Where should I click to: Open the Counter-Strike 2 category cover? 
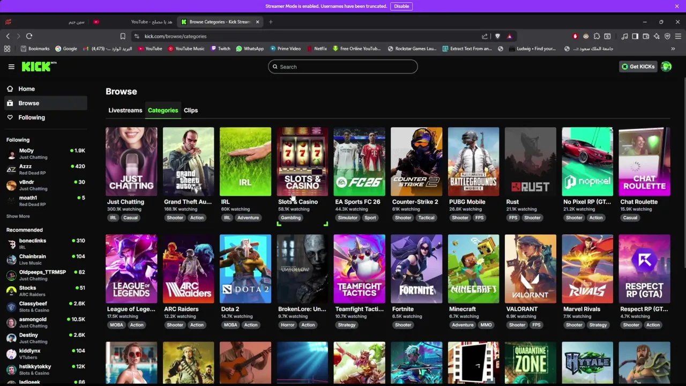[416, 161]
